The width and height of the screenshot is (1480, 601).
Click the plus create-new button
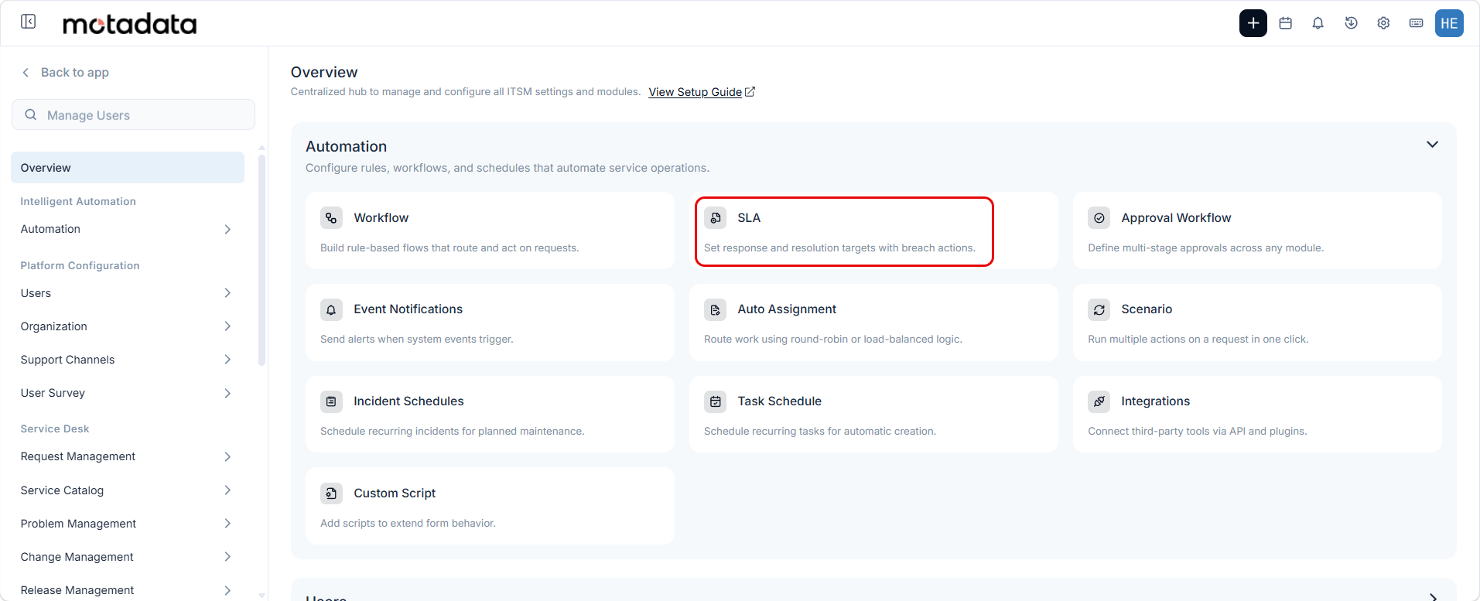1253,23
